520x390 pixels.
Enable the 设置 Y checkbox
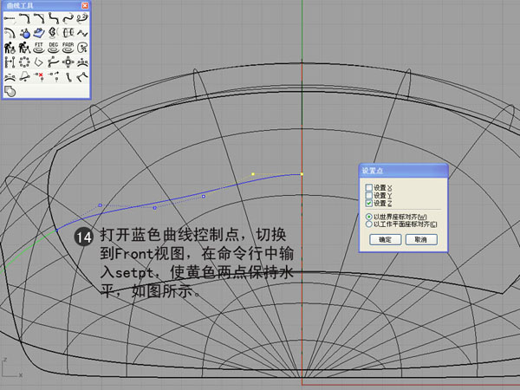point(369,195)
